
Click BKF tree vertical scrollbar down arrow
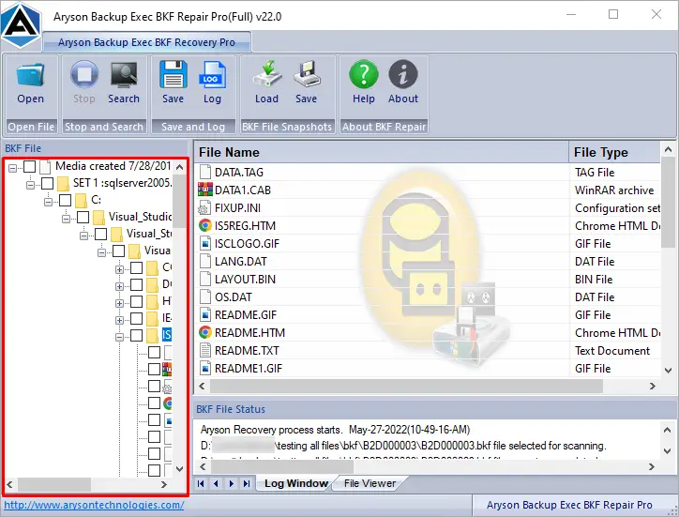[x=180, y=468]
